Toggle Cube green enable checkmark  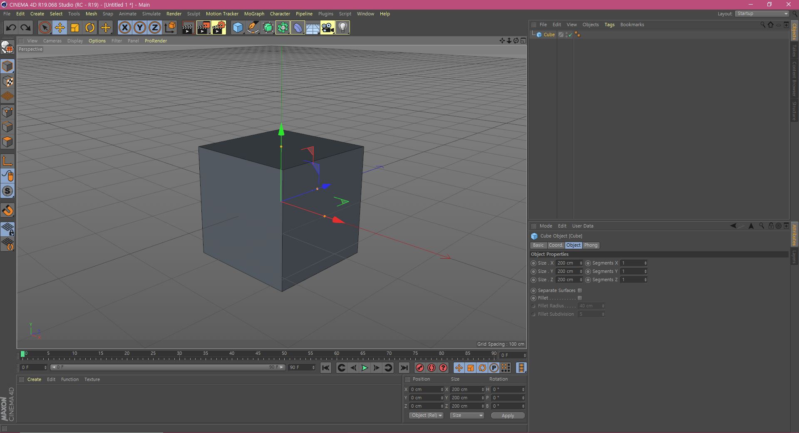(570, 35)
